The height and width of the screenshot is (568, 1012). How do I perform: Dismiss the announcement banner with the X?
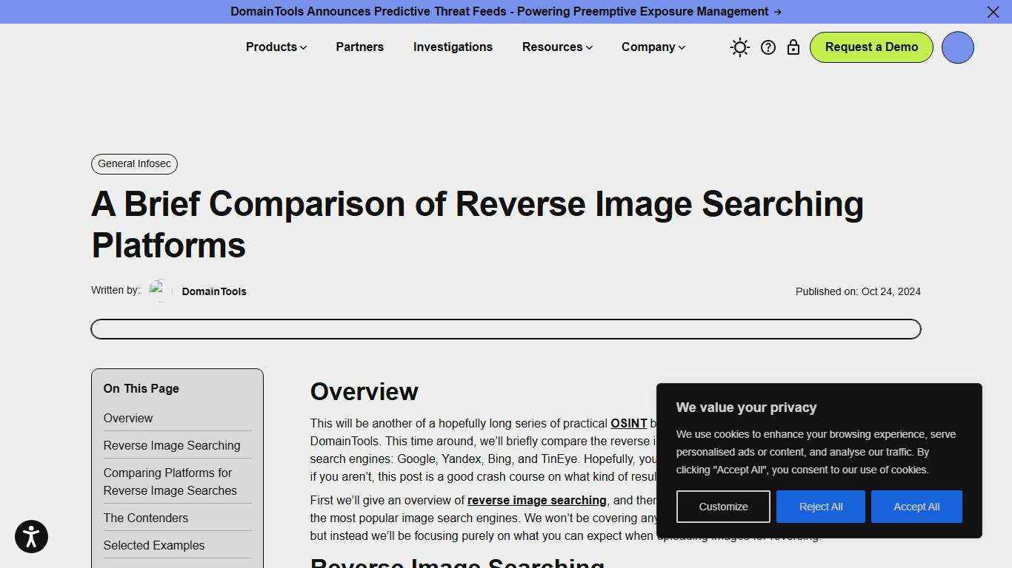point(993,12)
